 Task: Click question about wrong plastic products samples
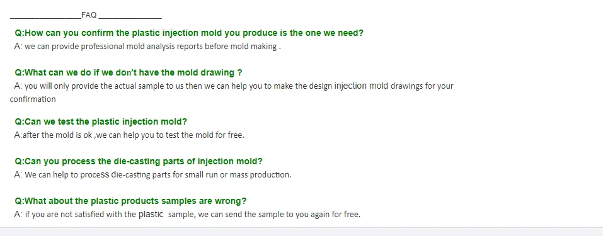130,201
